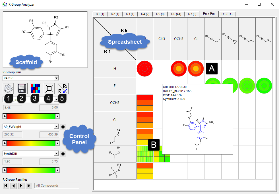
Task: Click the floppy disk save icon
Action: (x=22, y=88)
